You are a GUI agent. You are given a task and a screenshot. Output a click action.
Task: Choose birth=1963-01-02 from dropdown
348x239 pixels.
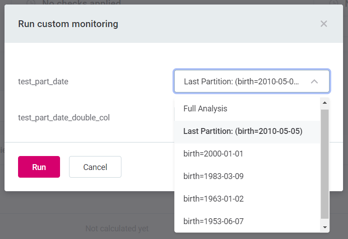click(213, 199)
